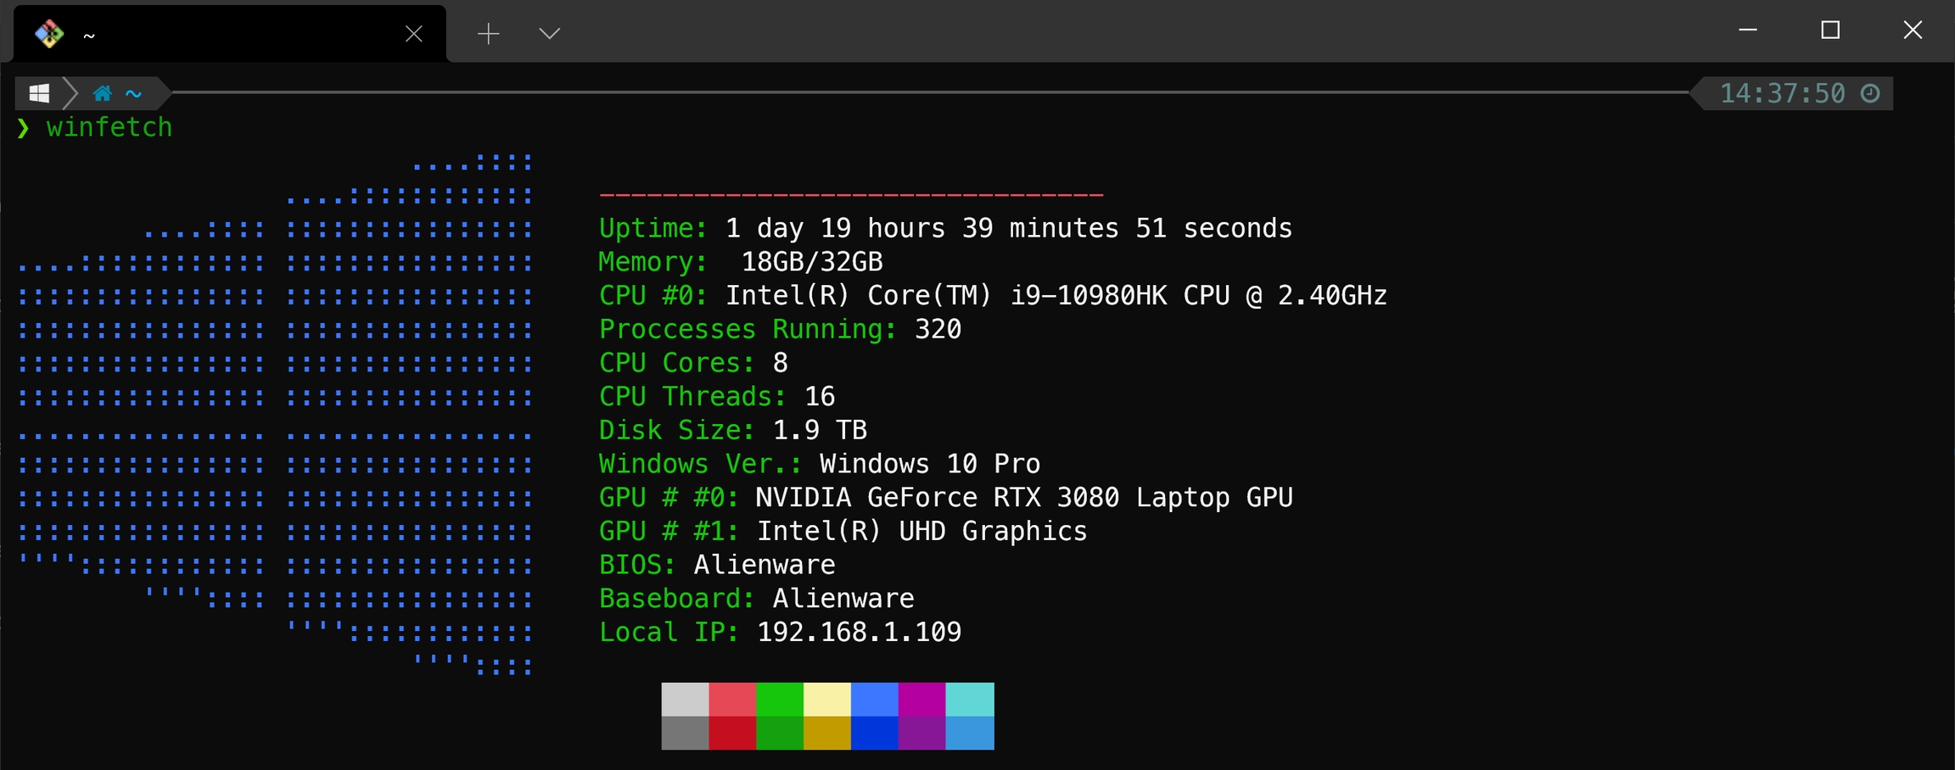Select the ~ tab title
Viewport: 1955px width, 770px height.
89,36
